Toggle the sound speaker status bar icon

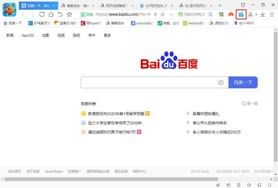point(249,185)
